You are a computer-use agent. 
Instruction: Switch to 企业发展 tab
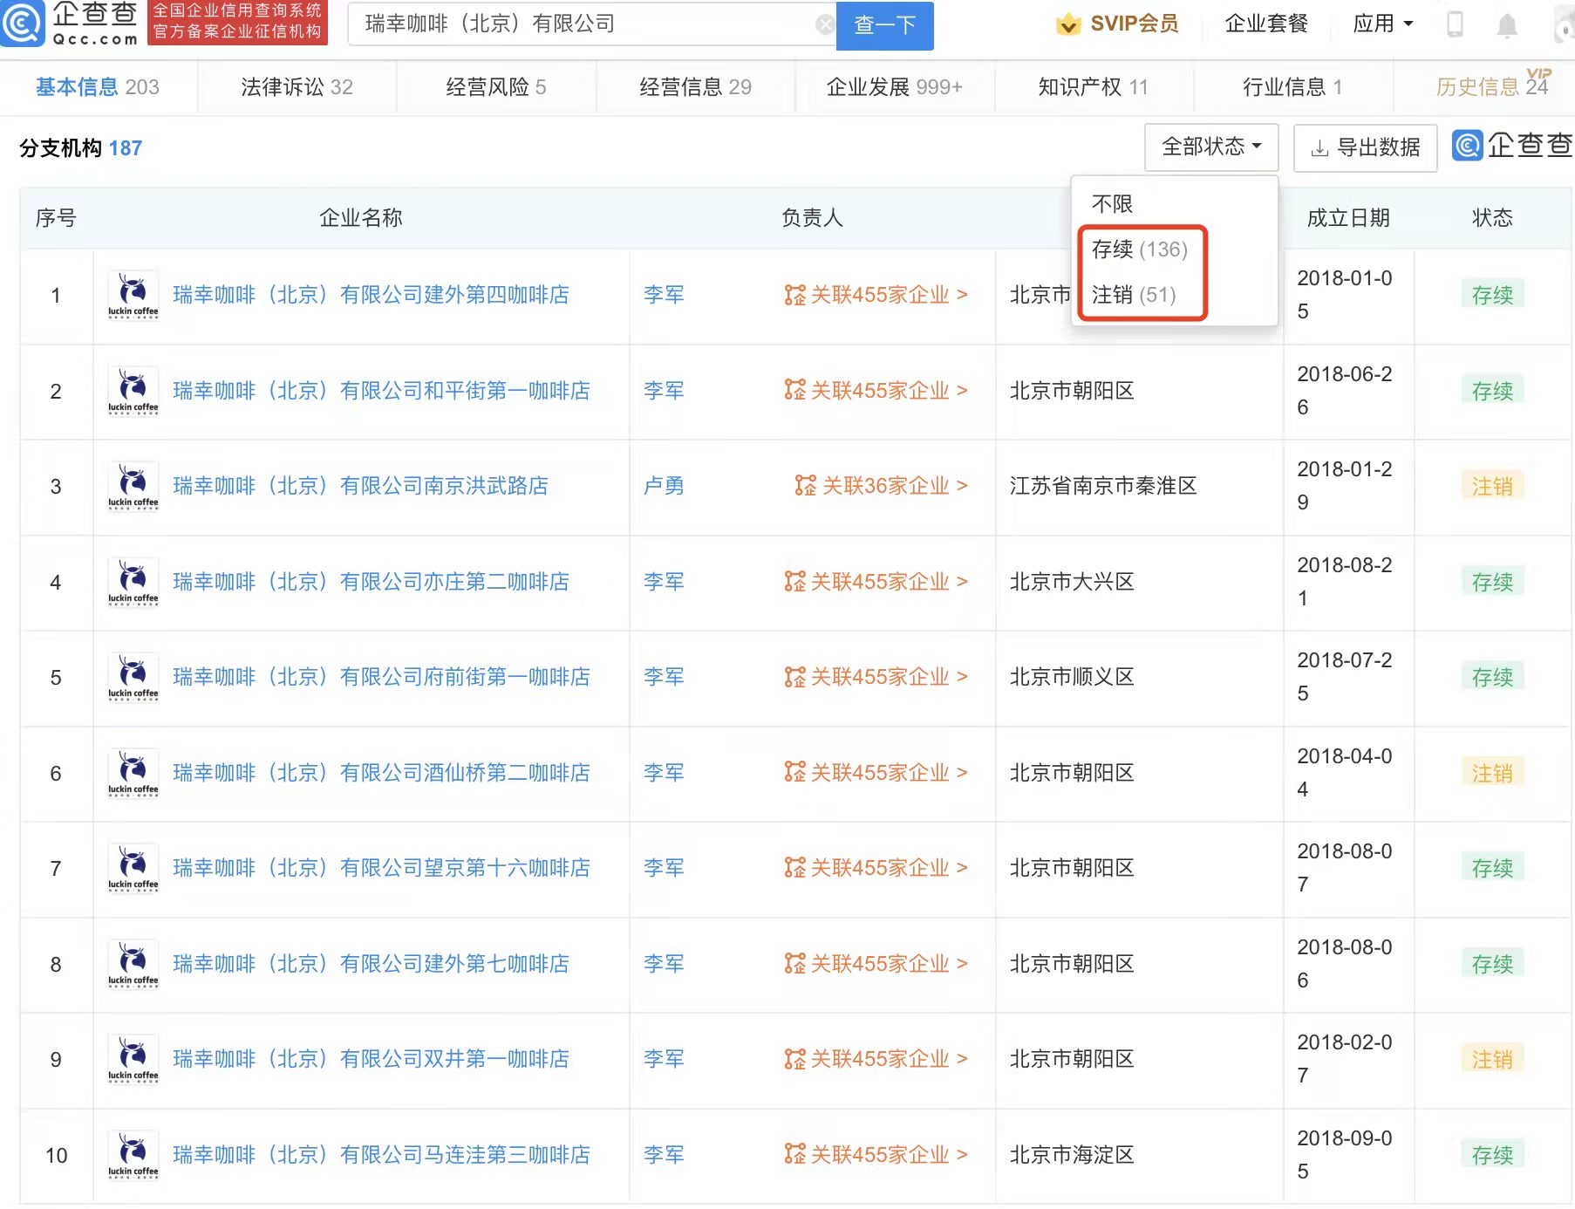tap(894, 87)
